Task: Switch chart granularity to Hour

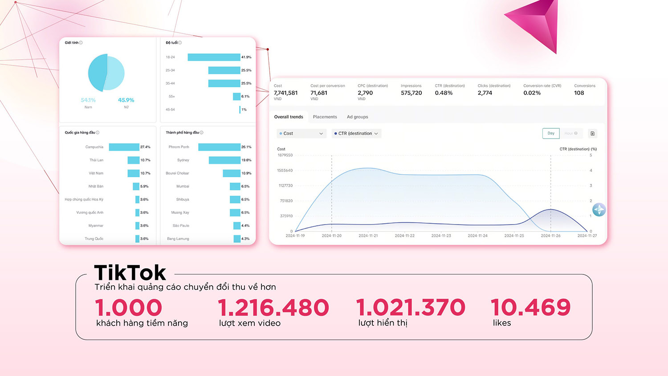Action: (569, 134)
